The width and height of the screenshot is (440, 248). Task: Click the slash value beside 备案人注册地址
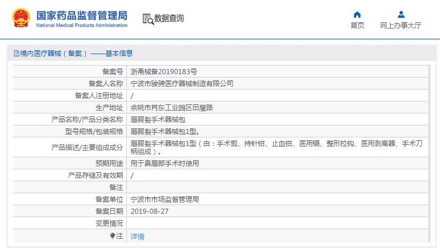[x=132, y=96]
